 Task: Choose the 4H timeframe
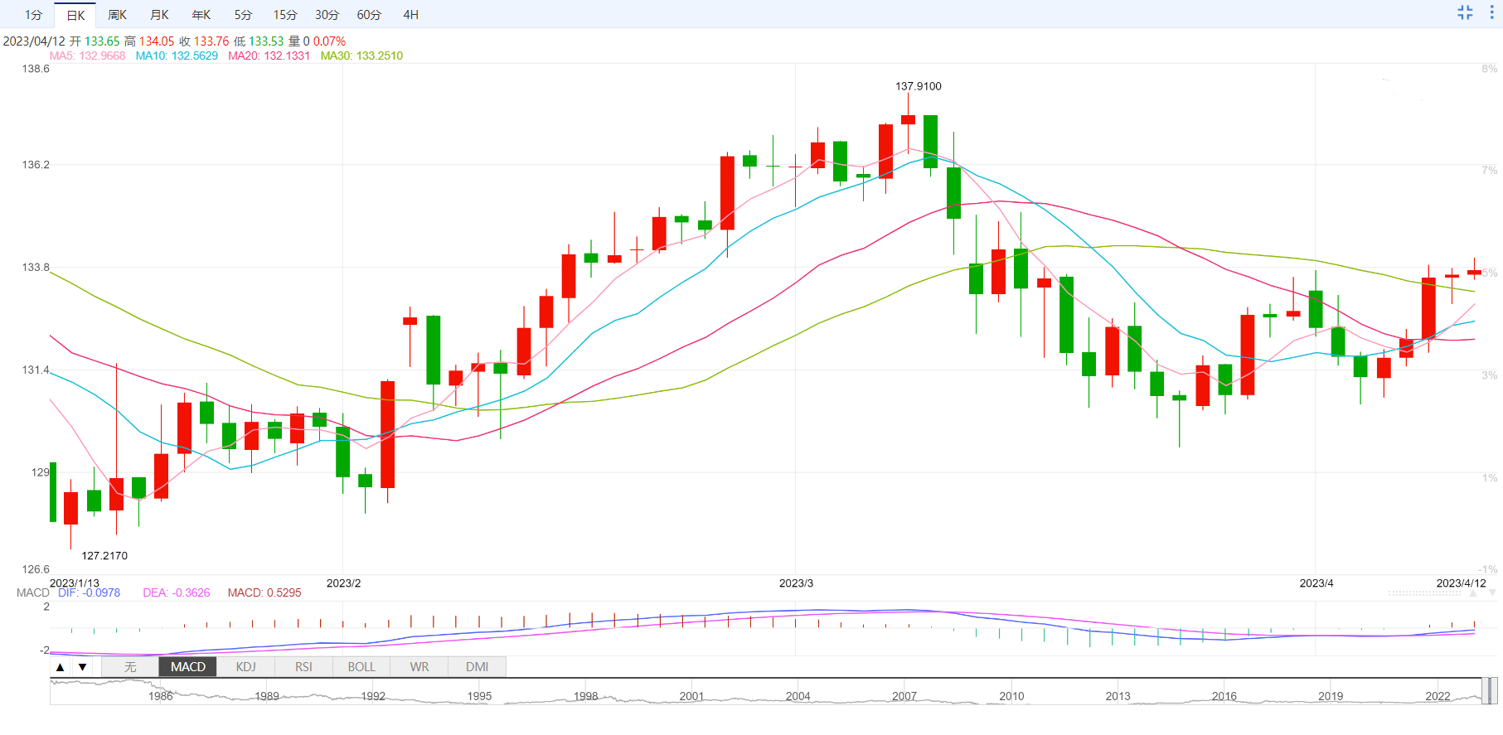[410, 15]
